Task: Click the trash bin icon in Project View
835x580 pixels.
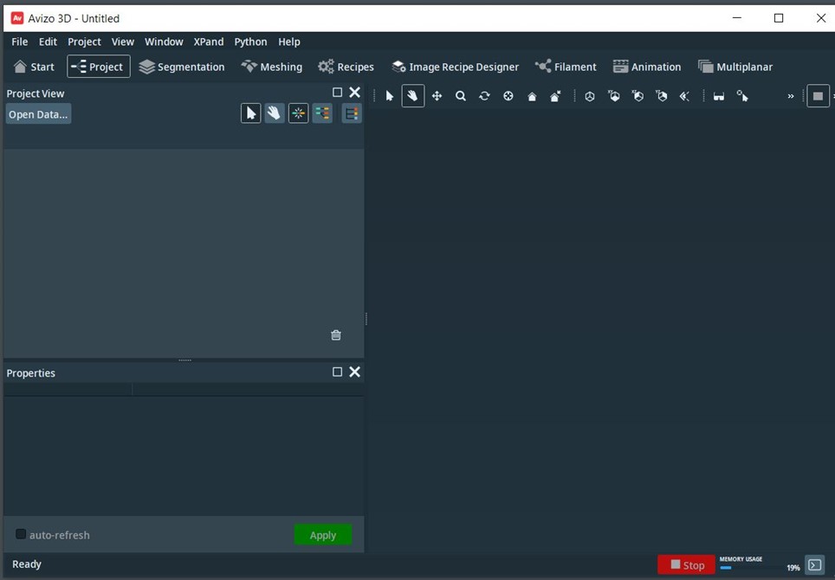Action: coord(336,335)
